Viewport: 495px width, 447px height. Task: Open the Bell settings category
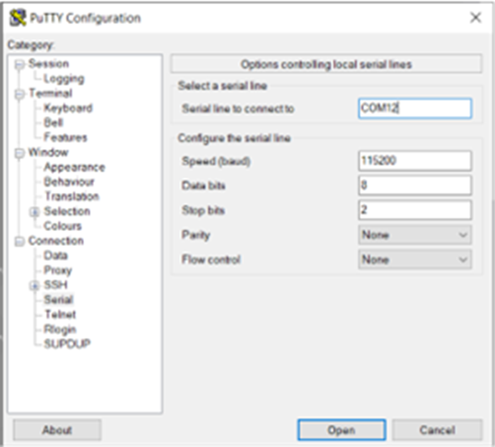tap(54, 123)
